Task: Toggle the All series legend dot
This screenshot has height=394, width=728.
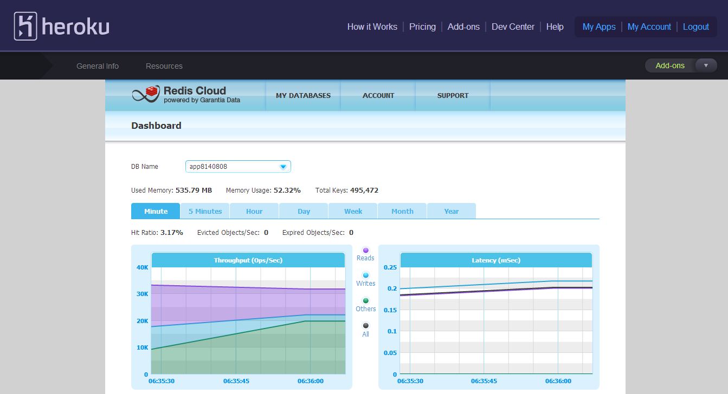Action: coord(366,326)
